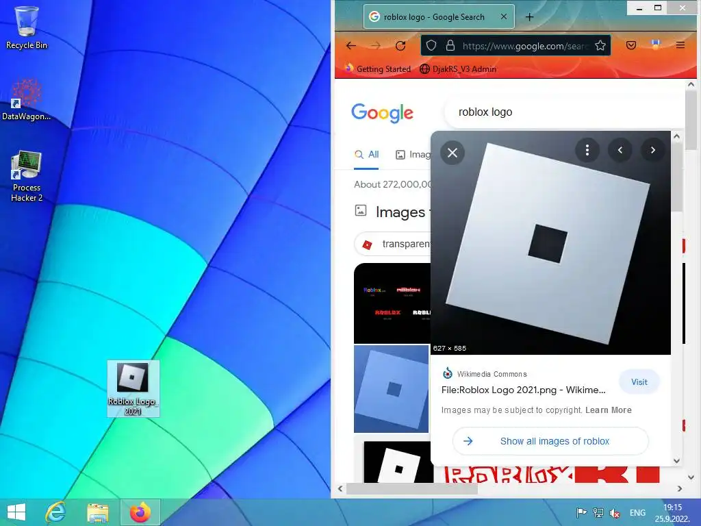Open the Firefox extension icon next to Pocket
The image size is (701, 526).
pyautogui.click(x=655, y=45)
